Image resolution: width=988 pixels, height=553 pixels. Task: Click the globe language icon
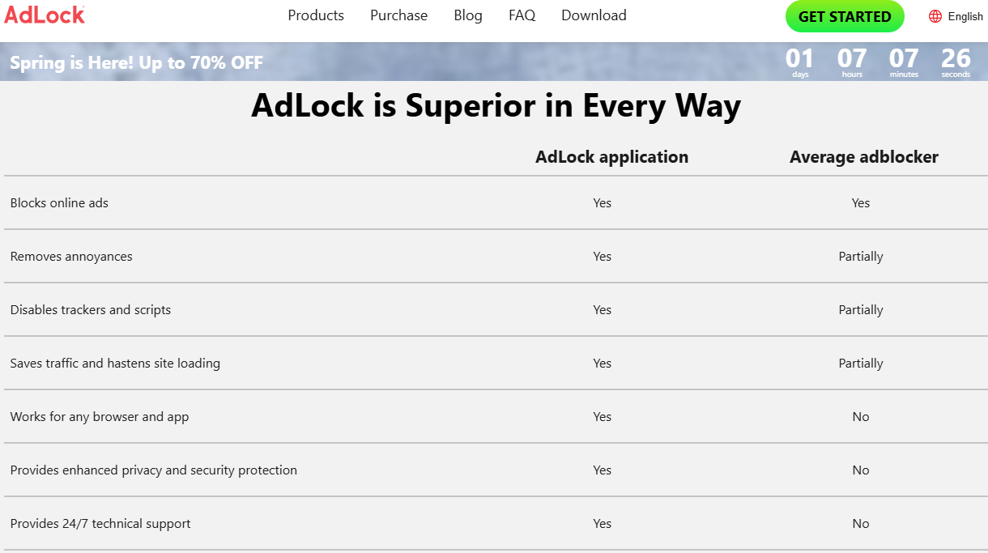coord(935,16)
